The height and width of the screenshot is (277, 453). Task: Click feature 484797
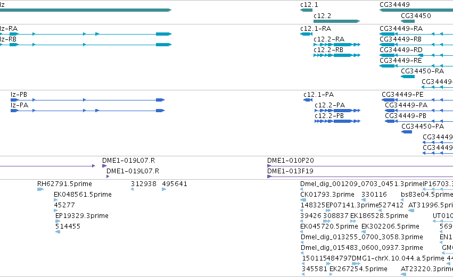click(328, 264)
